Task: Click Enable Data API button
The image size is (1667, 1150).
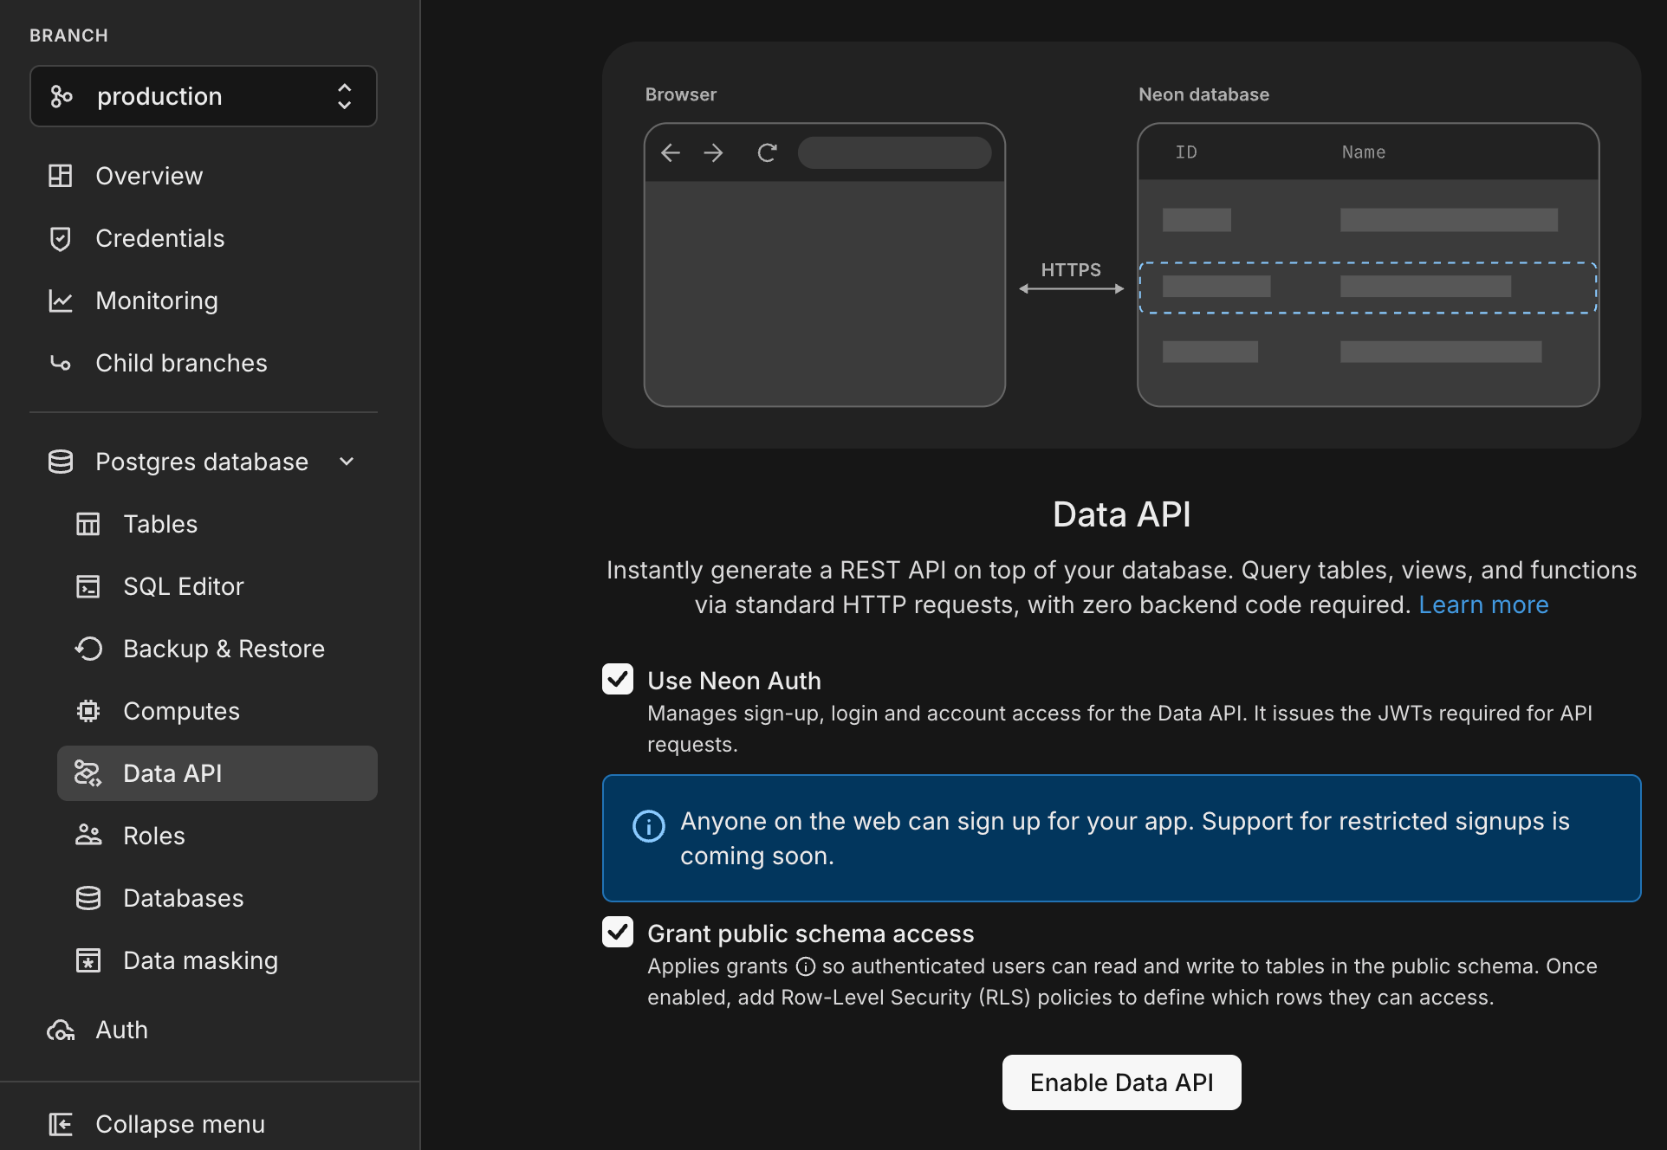Action: tap(1122, 1082)
